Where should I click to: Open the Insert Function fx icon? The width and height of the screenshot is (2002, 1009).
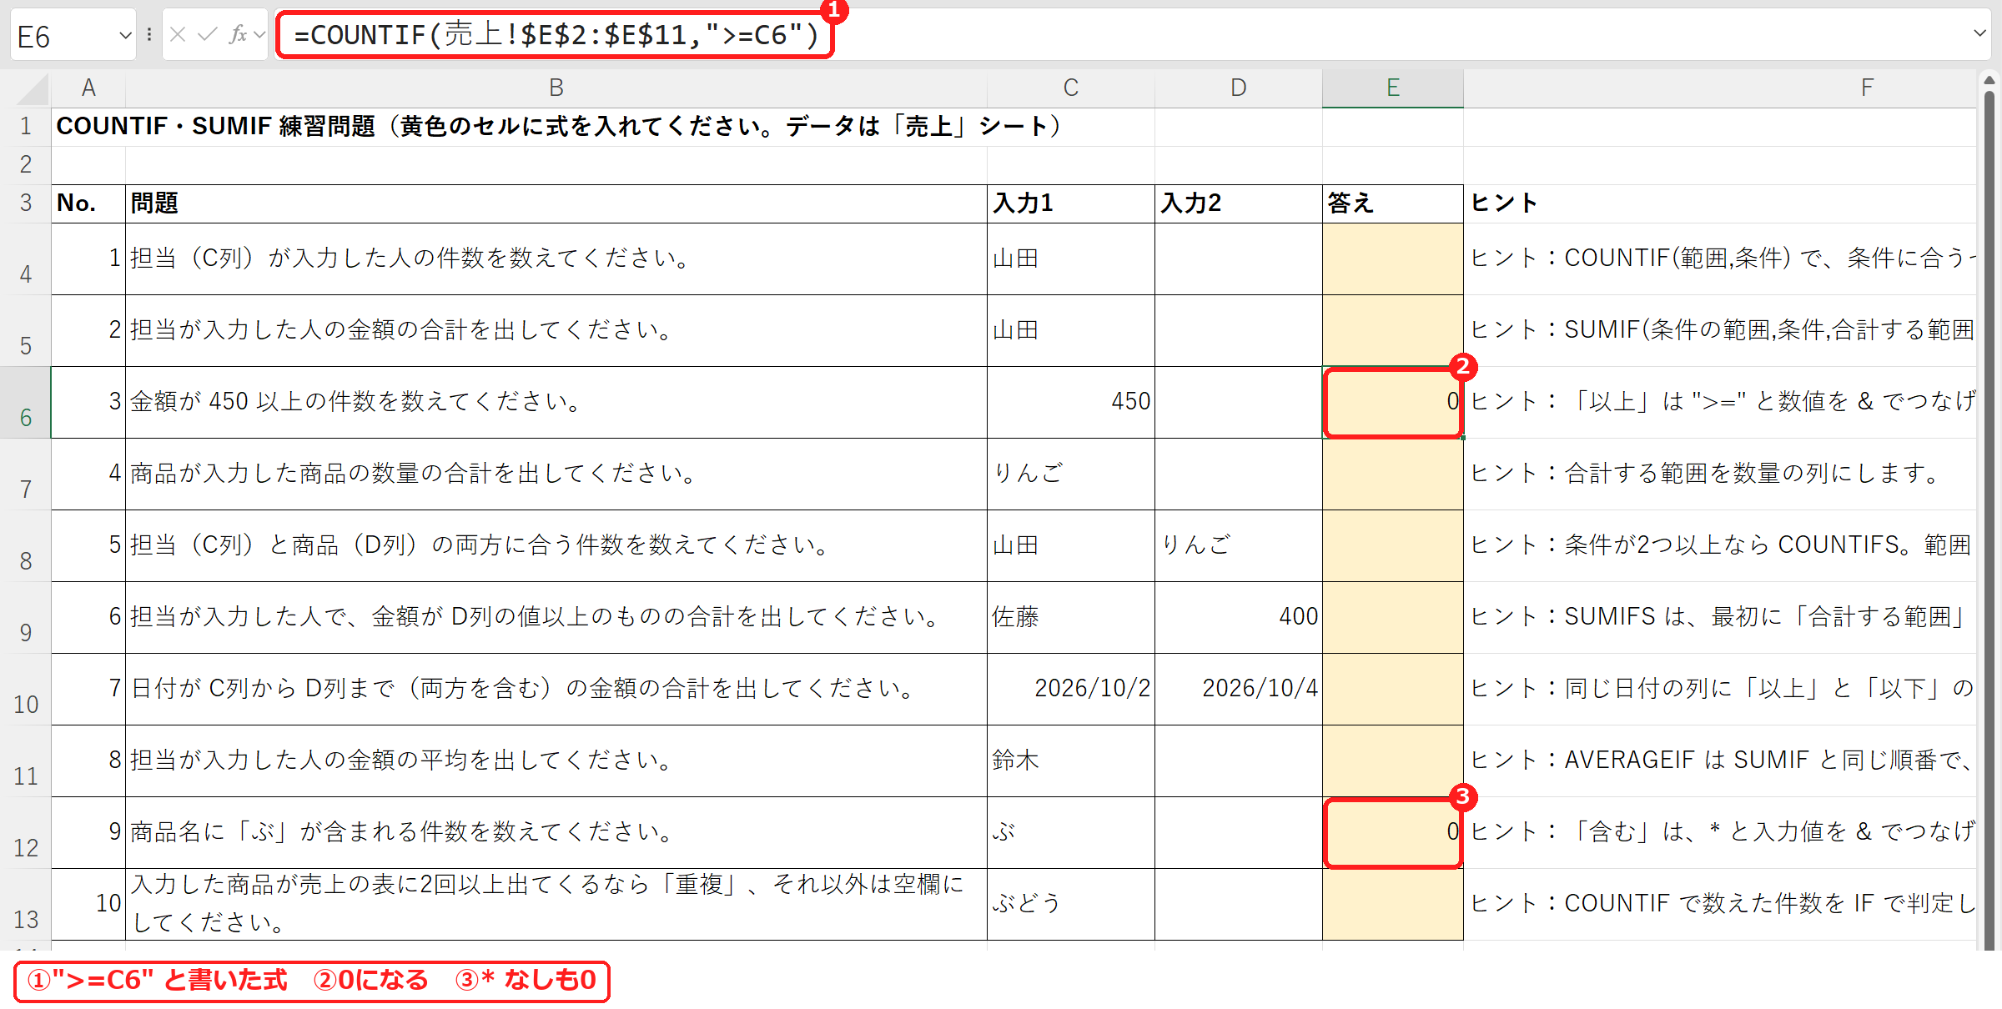pyautogui.click(x=238, y=34)
